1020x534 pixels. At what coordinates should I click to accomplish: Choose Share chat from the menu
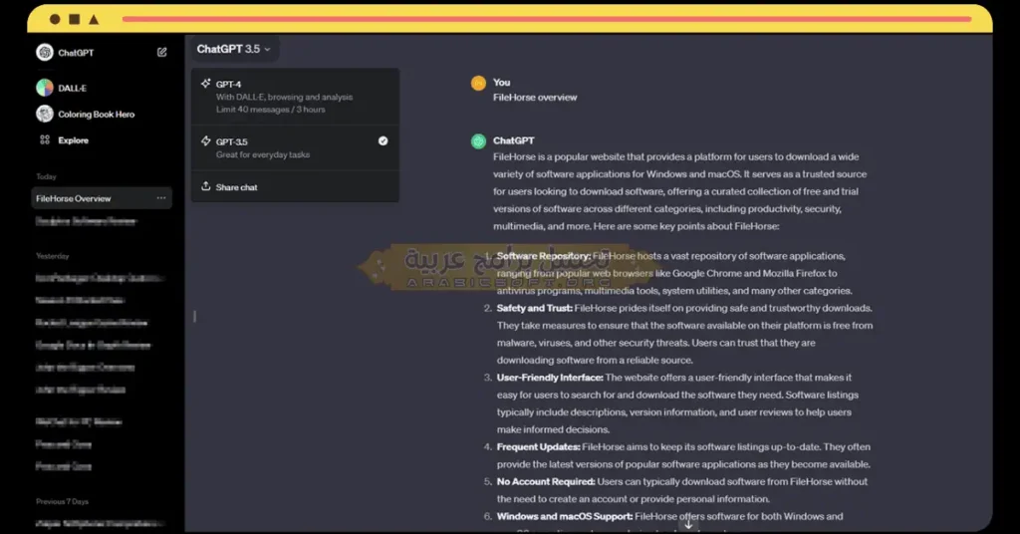pos(295,186)
